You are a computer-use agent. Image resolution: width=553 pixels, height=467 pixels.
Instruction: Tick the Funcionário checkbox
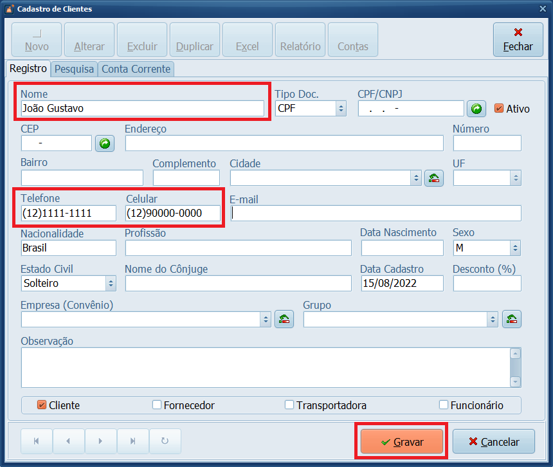[x=444, y=405]
